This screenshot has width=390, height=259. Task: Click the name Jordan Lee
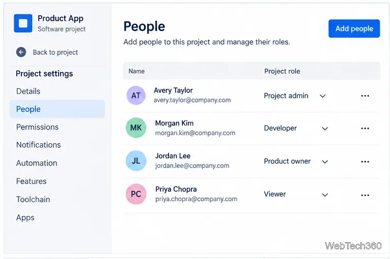(x=173, y=156)
